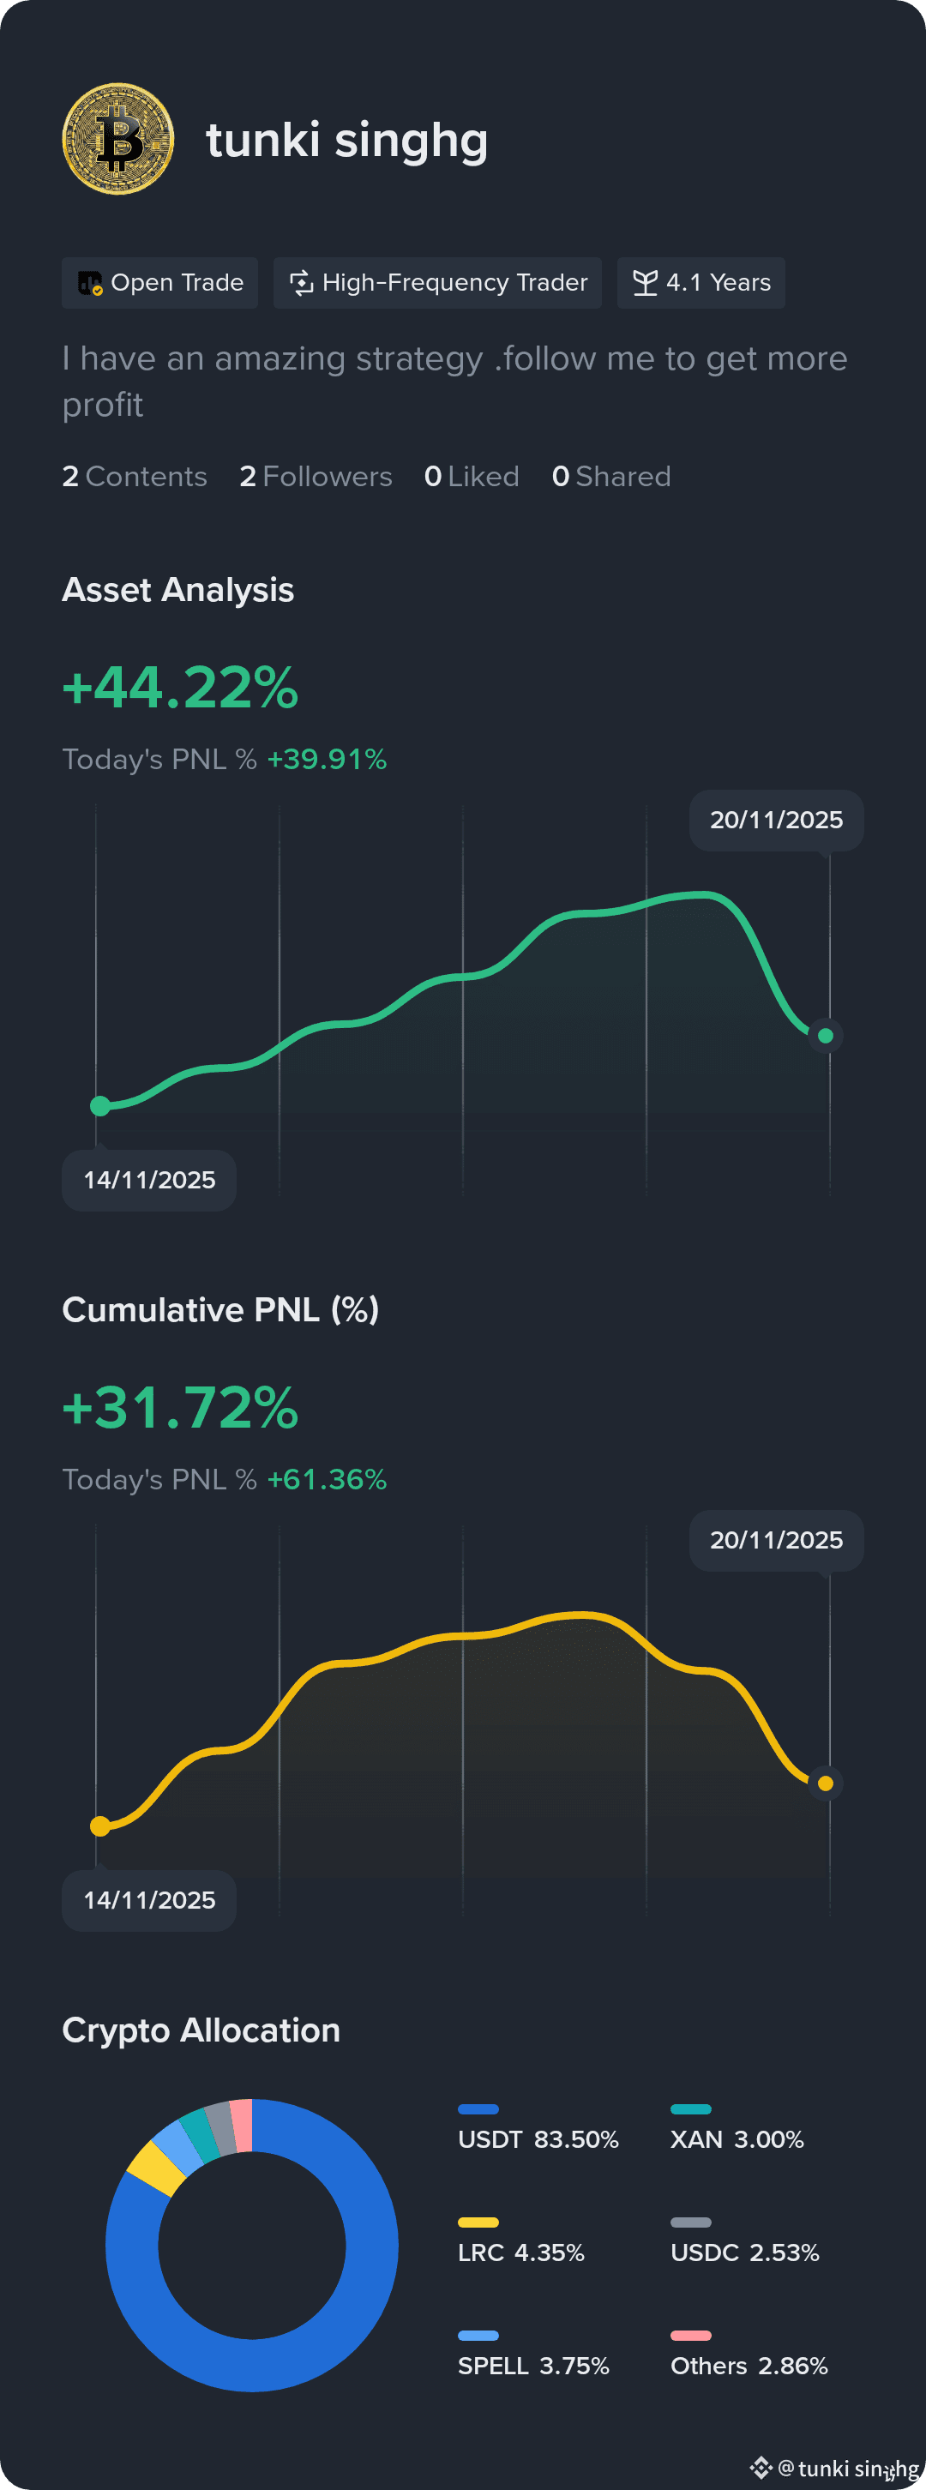Click the 14/11/2025 label on Asset Analysis chart

(x=149, y=1180)
